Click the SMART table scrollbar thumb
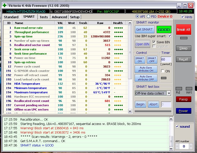The width and height of the screenshot is (197, 153). (130, 52)
